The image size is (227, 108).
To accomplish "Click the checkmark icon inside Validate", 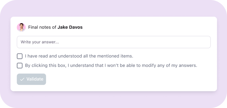I will tap(22, 79).
